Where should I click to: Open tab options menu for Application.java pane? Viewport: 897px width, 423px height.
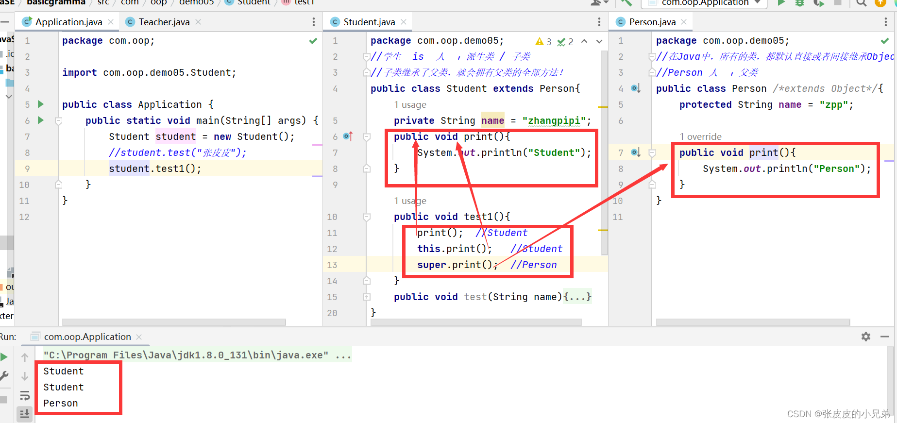tap(314, 22)
